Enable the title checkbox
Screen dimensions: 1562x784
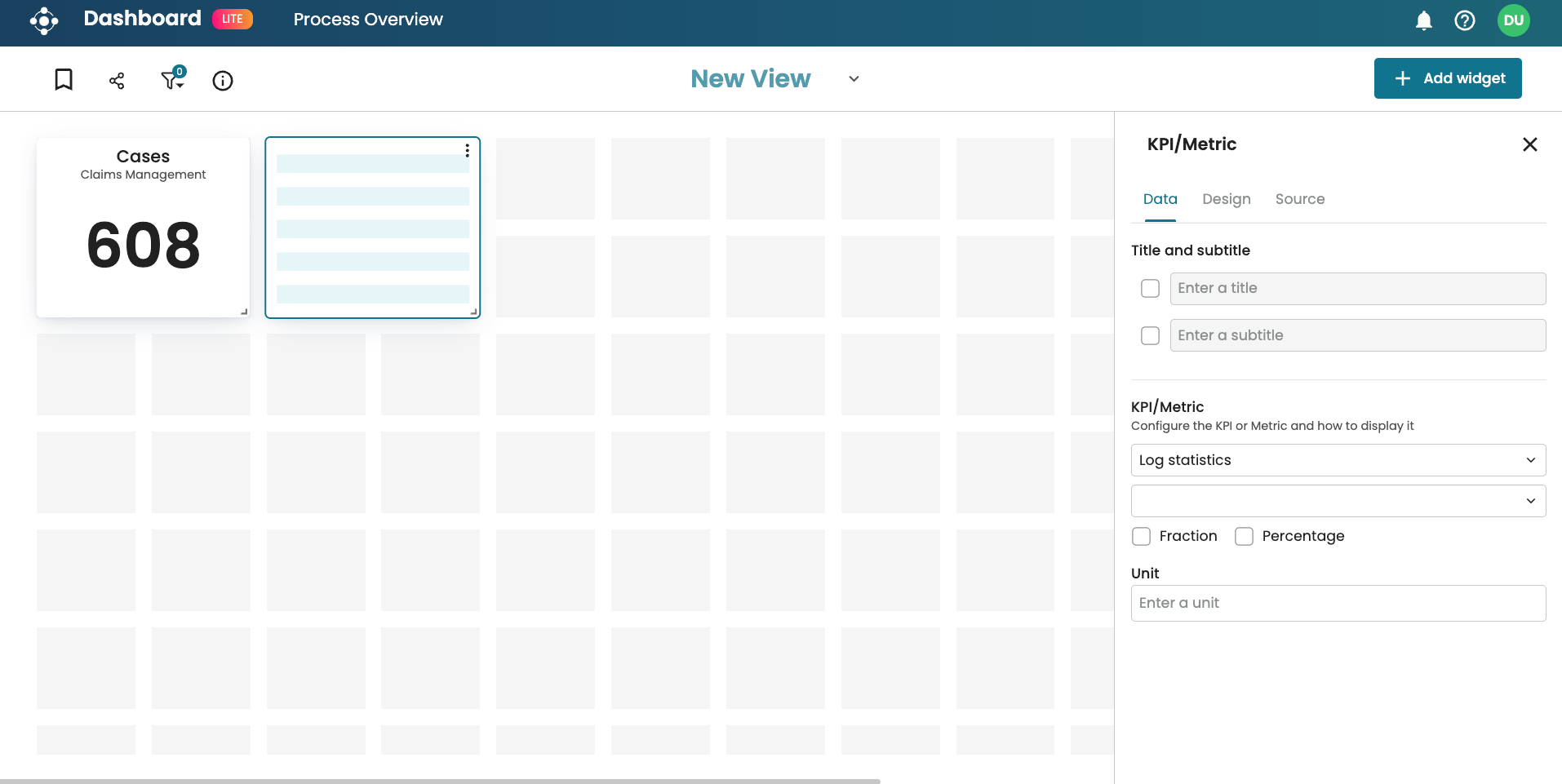1150,289
